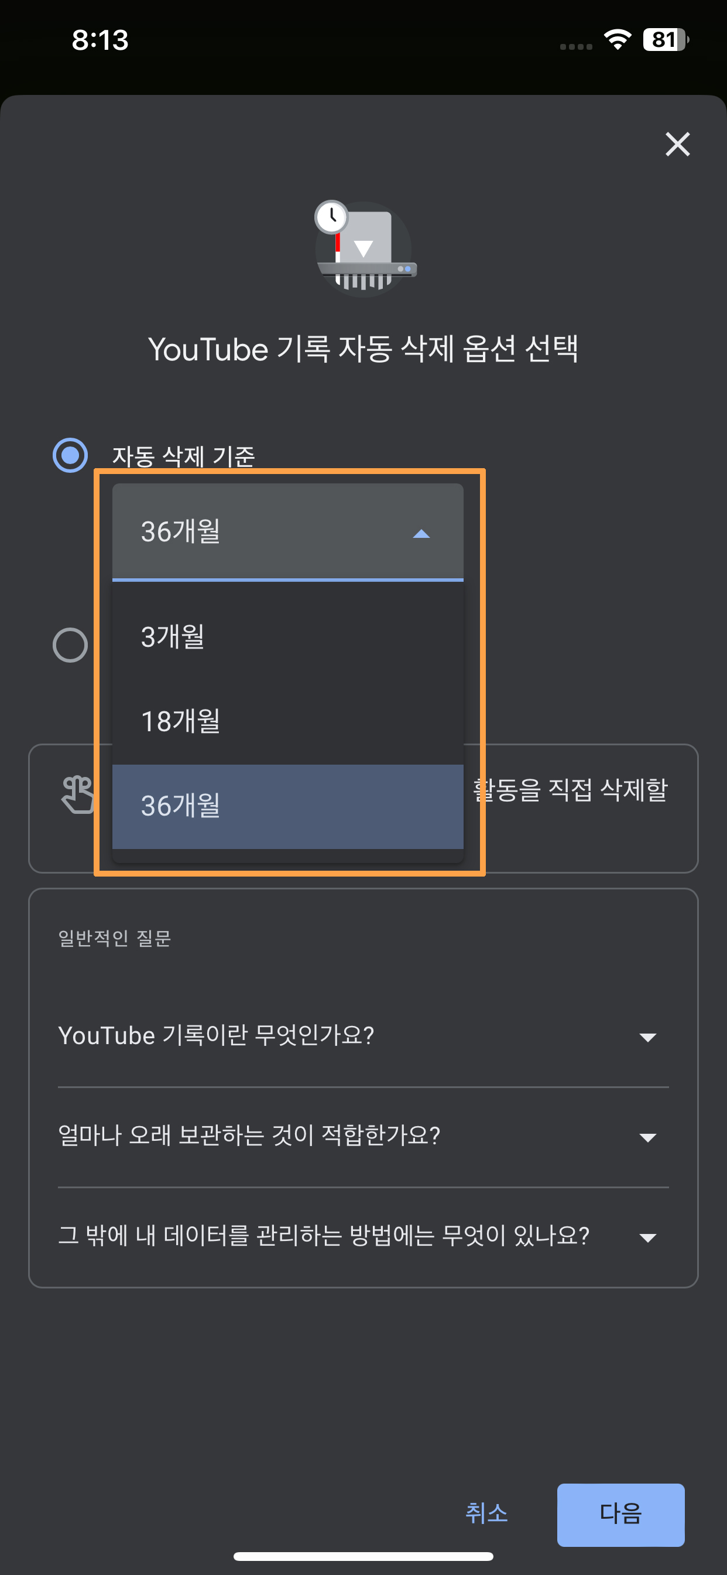Screen dimensions: 727x1575
Task: Tap the 일반적인 질문 heading text
Action: pos(114,938)
